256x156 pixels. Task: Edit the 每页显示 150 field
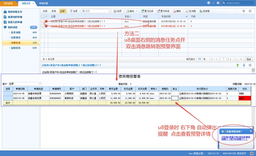(x=199, y=59)
